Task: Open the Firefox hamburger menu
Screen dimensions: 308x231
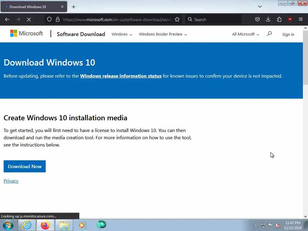Action: 301,19
